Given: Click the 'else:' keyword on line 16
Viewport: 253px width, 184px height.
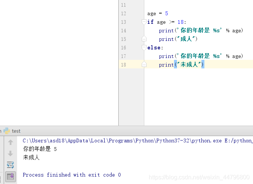Looking at the screenshot, I should (155, 48).
